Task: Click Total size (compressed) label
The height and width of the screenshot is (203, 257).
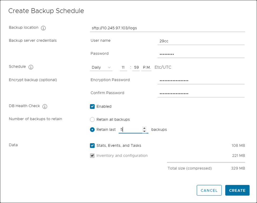Action: (190, 168)
